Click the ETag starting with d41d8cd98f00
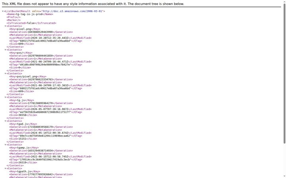Viewport: 286px width, 178px height. click(45, 64)
